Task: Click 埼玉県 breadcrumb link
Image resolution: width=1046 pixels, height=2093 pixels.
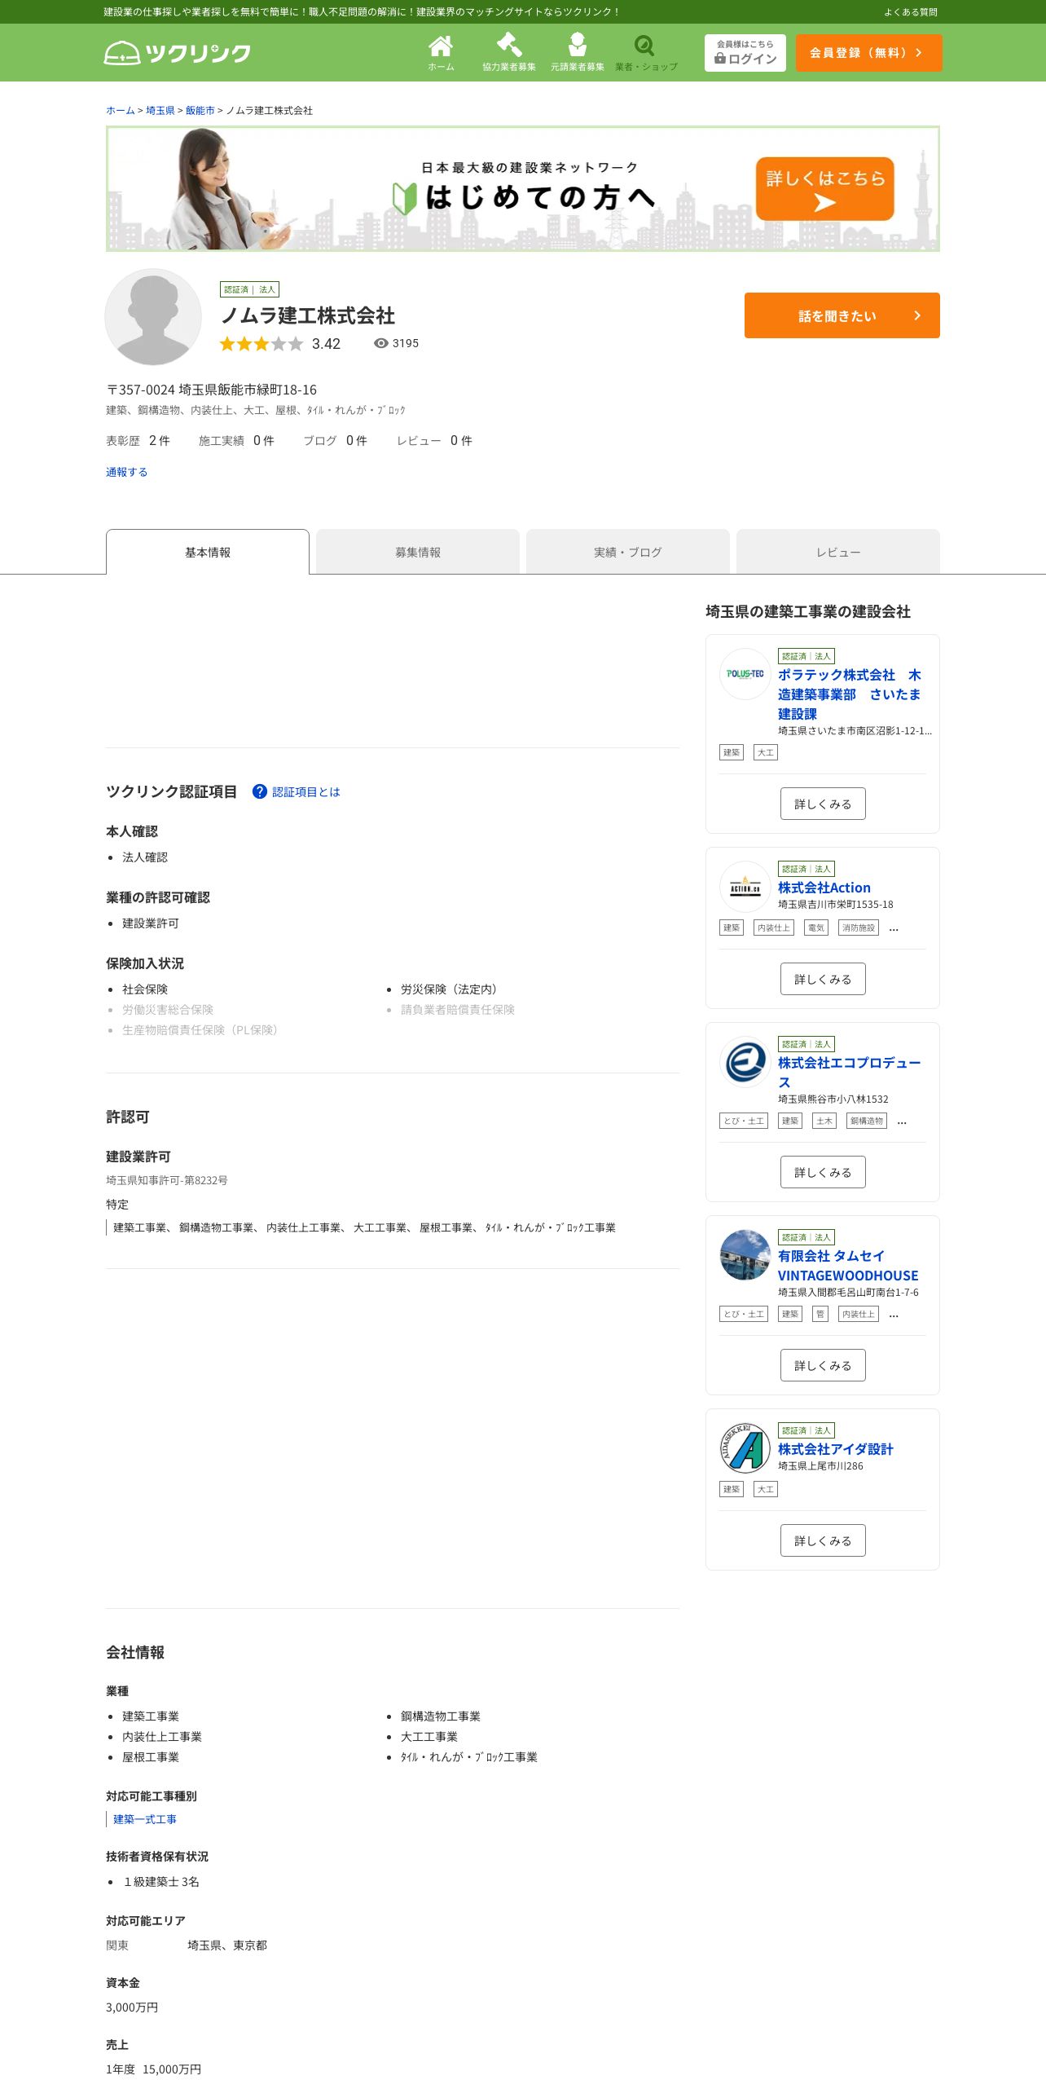Action: point(160,110)
